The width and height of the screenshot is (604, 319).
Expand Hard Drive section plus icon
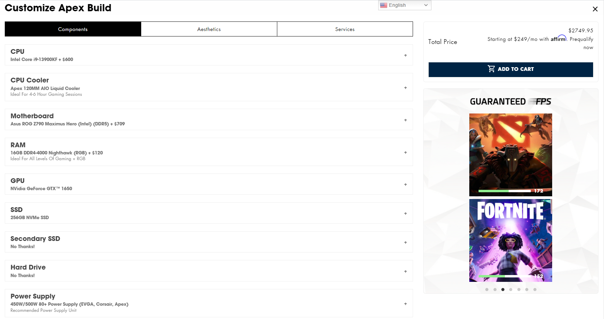click(405, 271)
